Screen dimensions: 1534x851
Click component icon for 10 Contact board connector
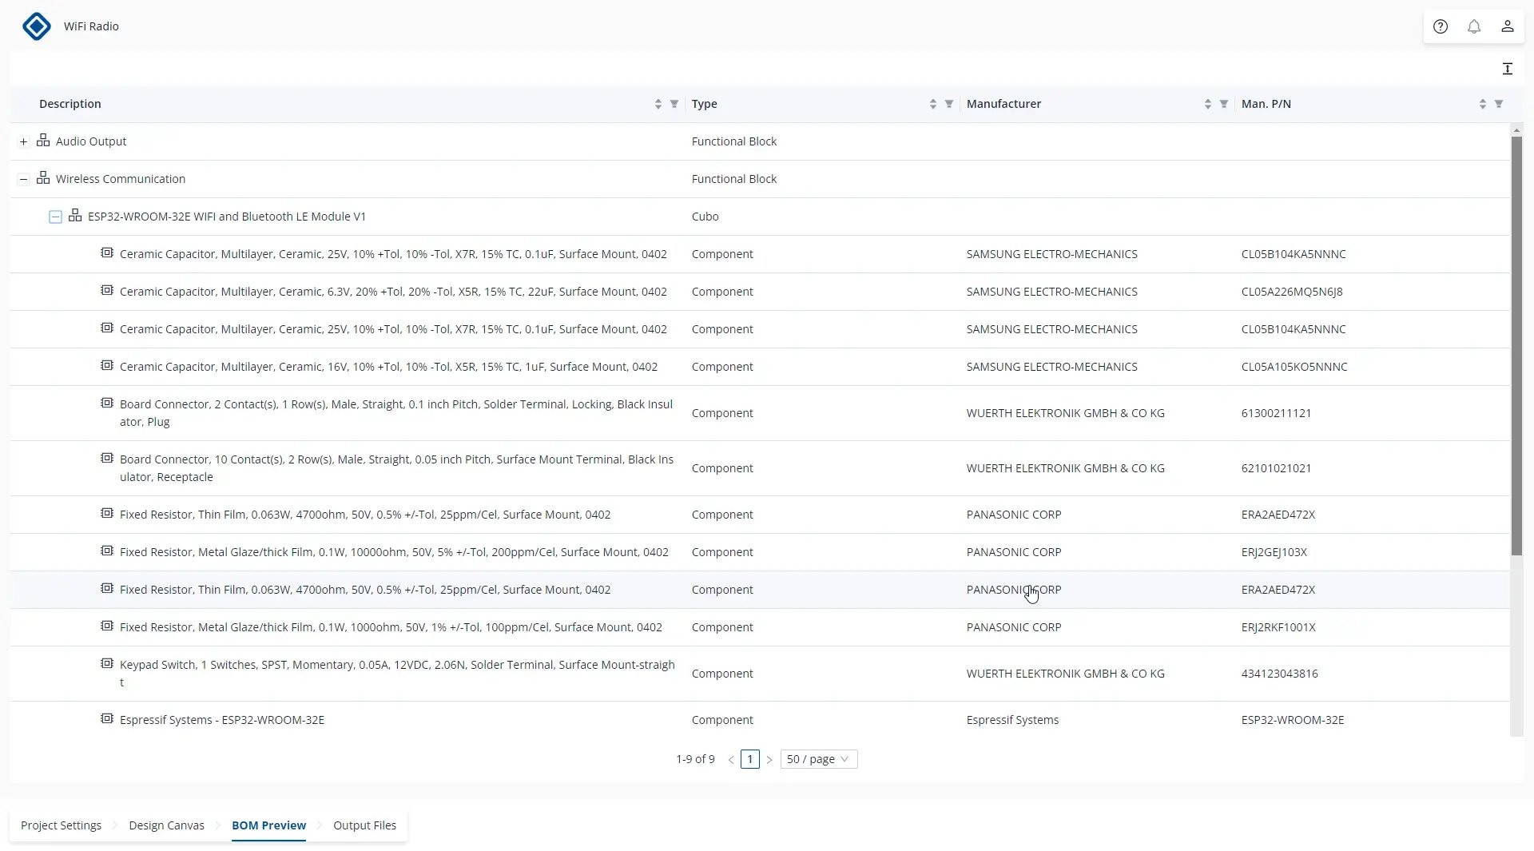[x=106, y=458]
